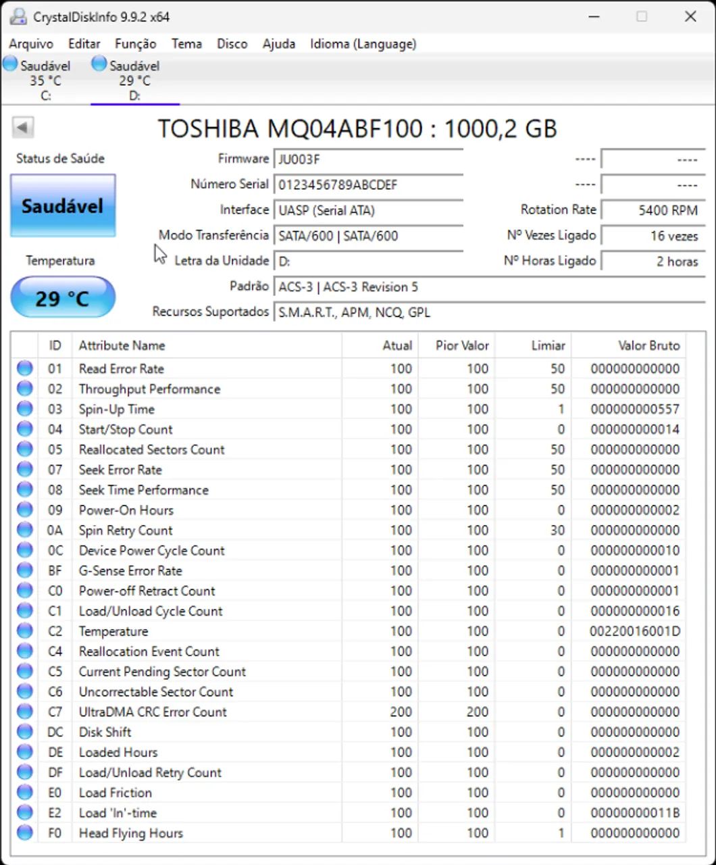This screenshot has width=716, height=865.
Task: Click the Valor Bruto column header
Action: pyautogui.click(x=628, y=345)
